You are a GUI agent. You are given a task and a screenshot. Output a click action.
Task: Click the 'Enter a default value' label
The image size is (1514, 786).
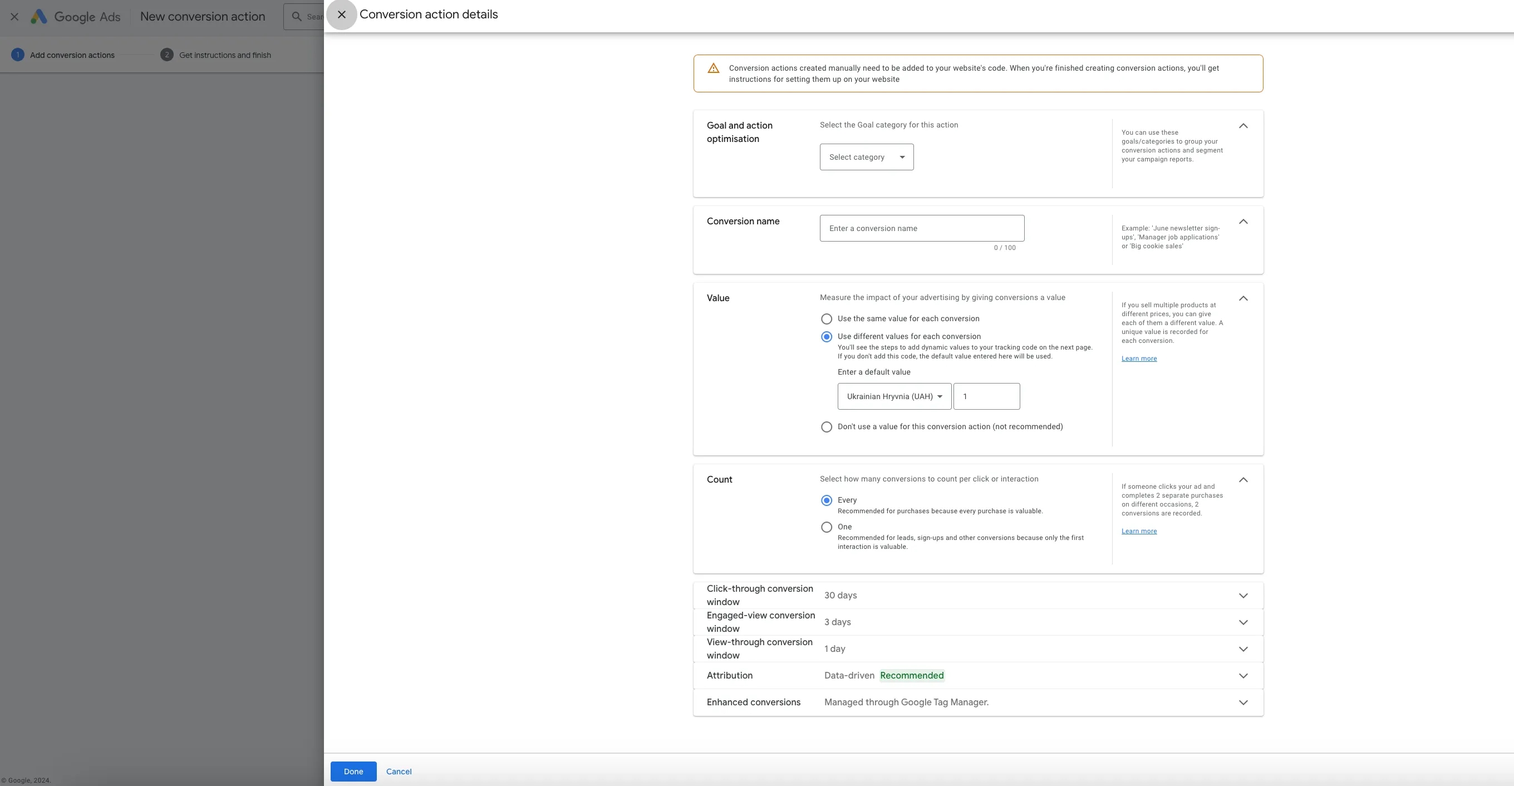873,372
